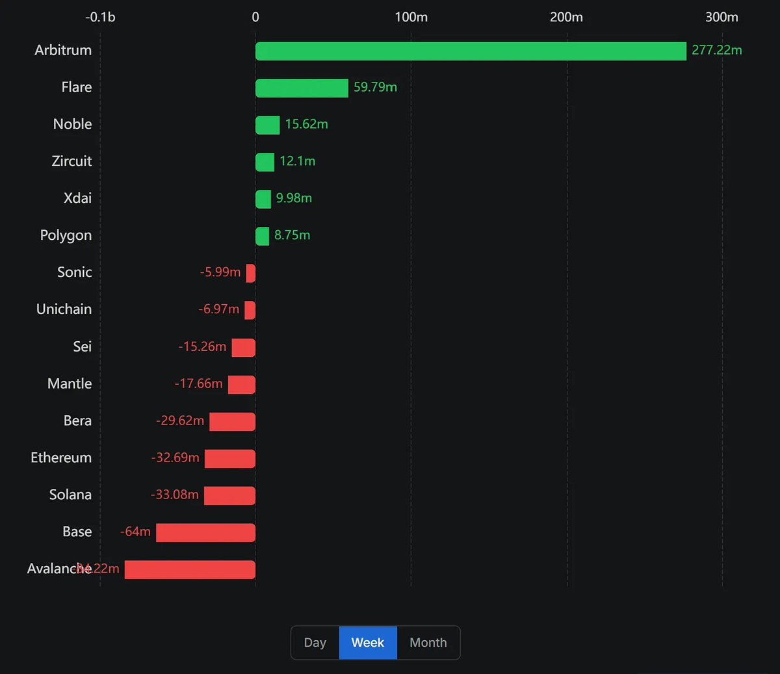The width and height of the screenshot is (780, 674).
Task: Click the 59.79m value label
Action: [x=375, y=87]
